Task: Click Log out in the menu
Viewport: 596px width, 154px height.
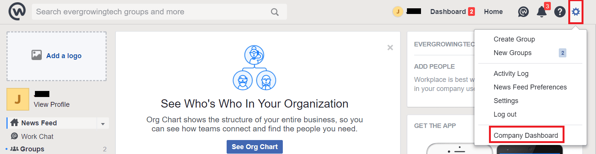Action: pos(505,114)
